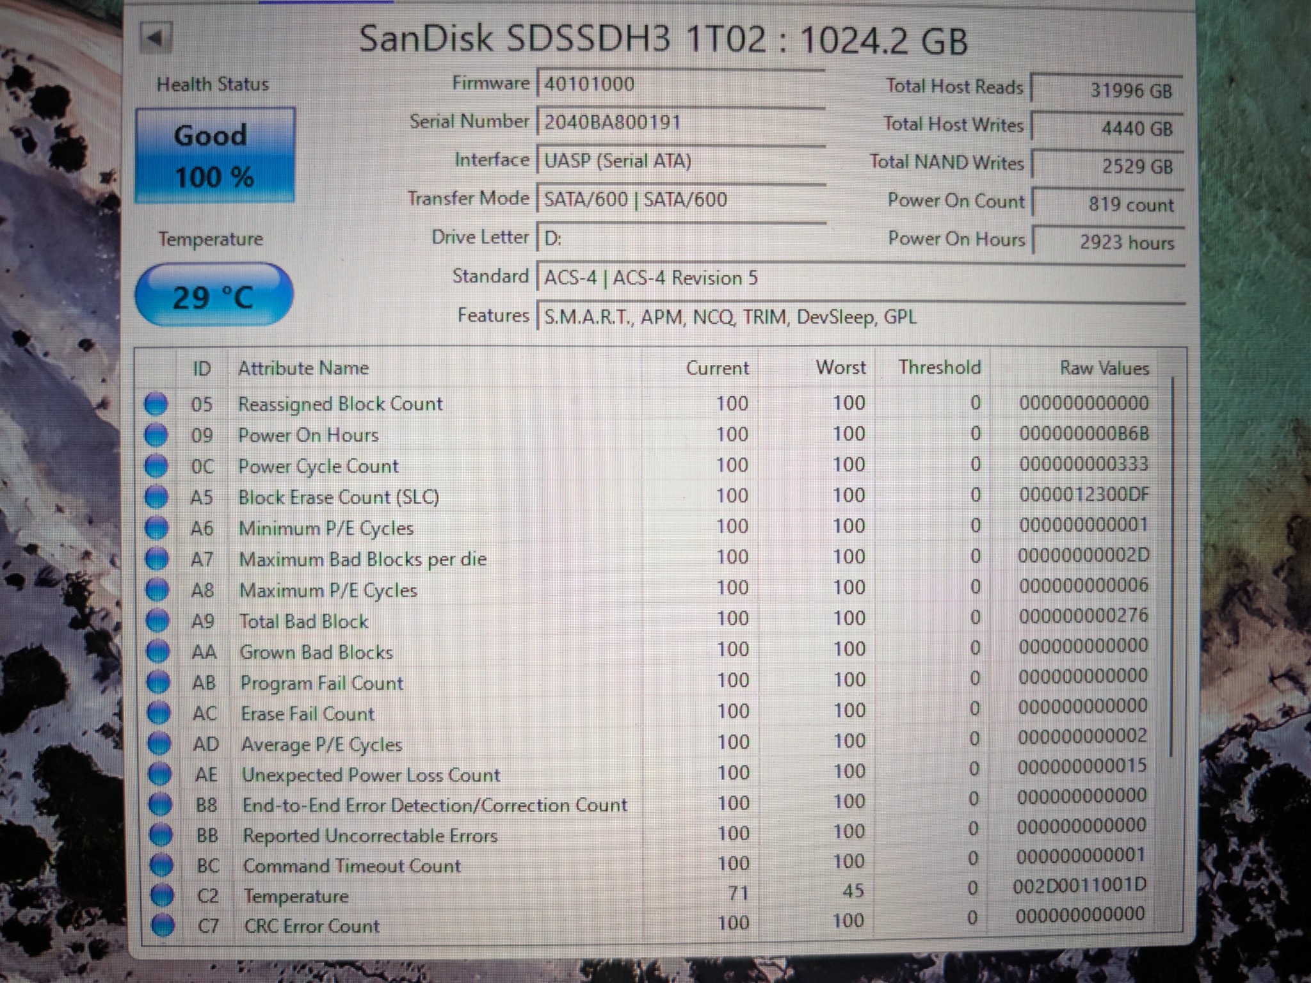Click raw value 000000000B6B

pos(1084,434)
